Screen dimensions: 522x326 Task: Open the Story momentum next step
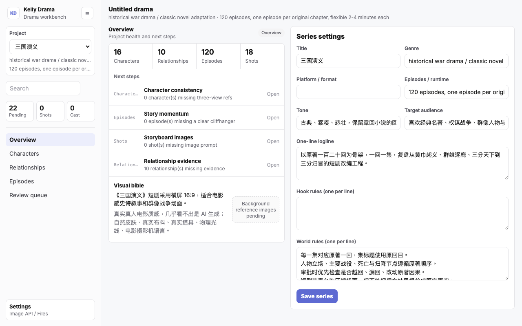pyautogui.click(x=197, y=118)
